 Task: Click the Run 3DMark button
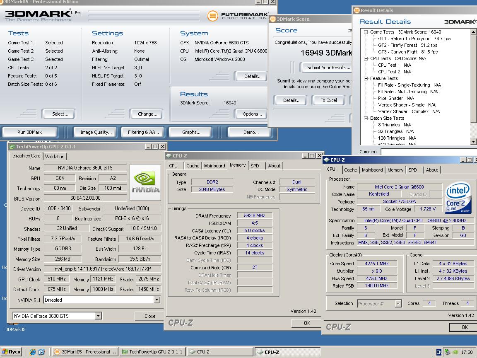[x=29, y=132]
